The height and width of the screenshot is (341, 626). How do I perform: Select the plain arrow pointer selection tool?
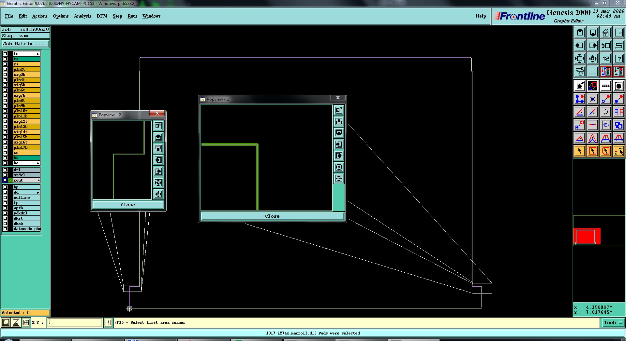(x=580, y=151)
